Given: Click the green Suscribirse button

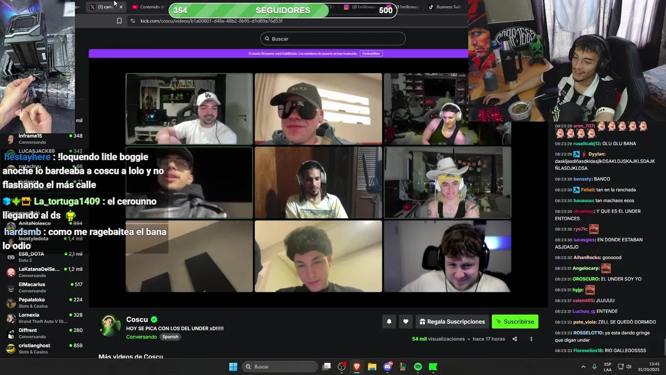Looking at the screenshot, I should [515, 322].
